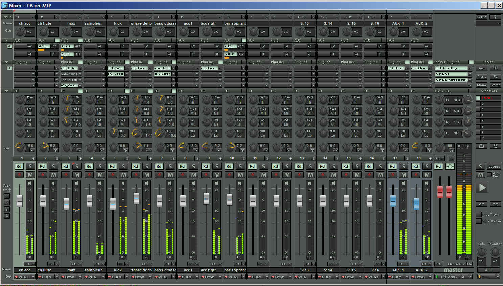Enable the hide Master checkbox
This screenshot has height=286, width=503.
tap(479, 221)
